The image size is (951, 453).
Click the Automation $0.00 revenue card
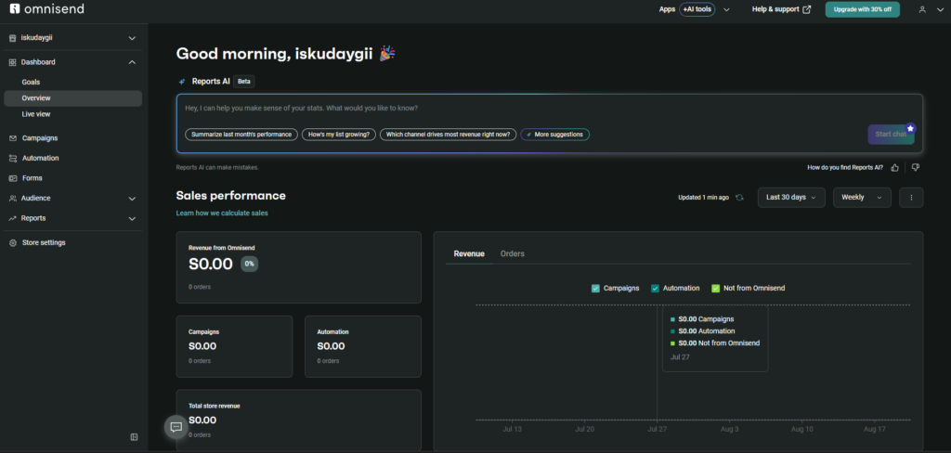(363, 346)
